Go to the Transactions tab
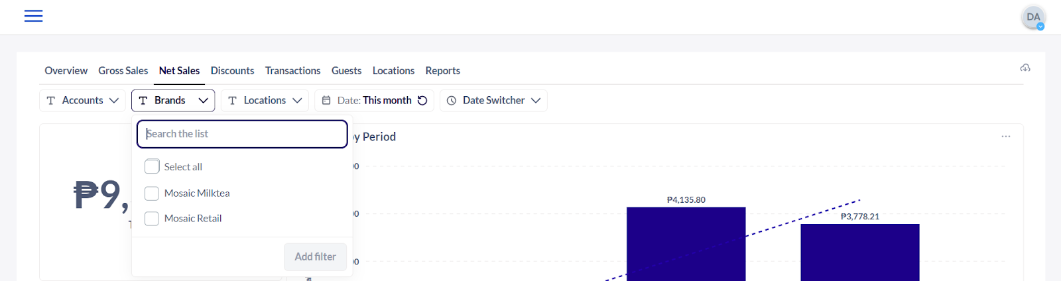This screenshot has height=281, width=1061. click(x=292, y=71)
